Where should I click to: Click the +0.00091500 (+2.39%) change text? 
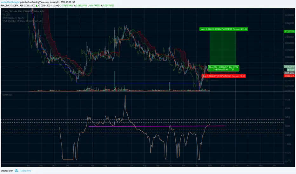(48, 6)
